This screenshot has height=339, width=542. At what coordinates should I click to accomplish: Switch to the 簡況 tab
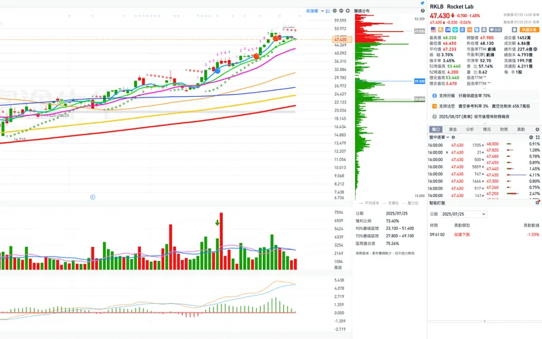point(486,129)
